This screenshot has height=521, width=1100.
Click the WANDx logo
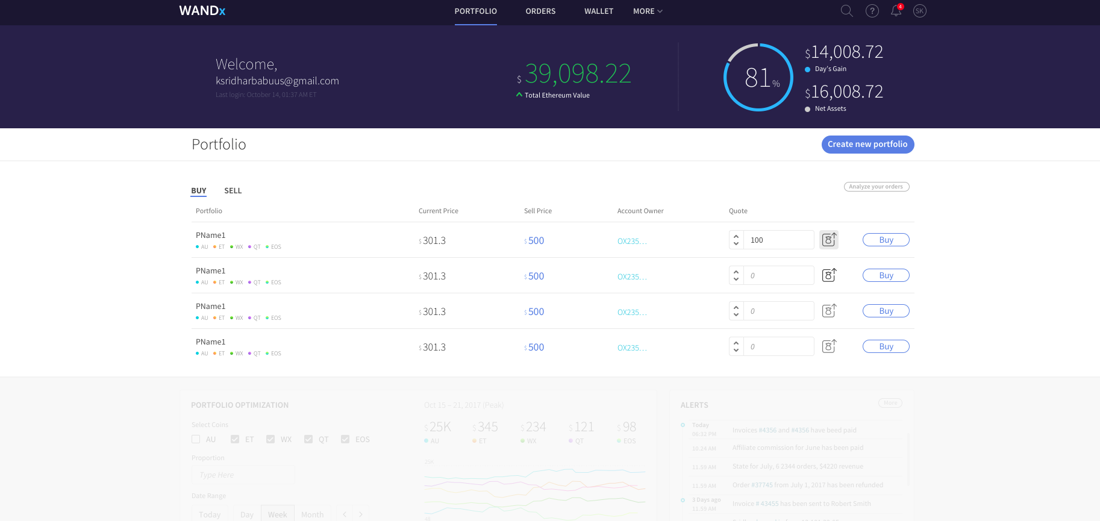click(x=202, y=11)
